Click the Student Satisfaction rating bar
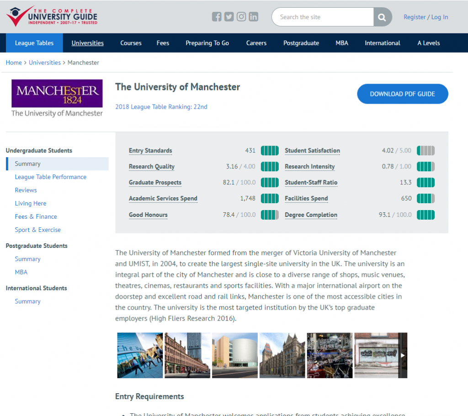Viewport: 468px width, 416px height. click(425, 151)
